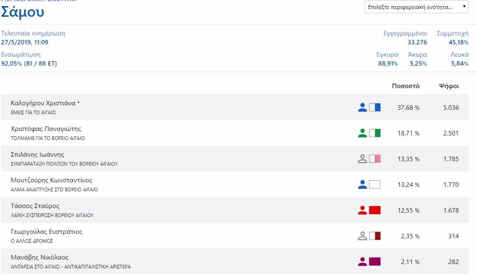Click the party name Ο ΑΛΛΟΣ ΔΡΟΜΟΣ
Screen dimensions: 477x275
pos(32,241)
